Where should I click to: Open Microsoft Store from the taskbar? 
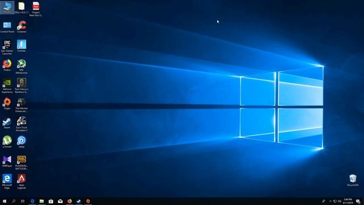51,201
